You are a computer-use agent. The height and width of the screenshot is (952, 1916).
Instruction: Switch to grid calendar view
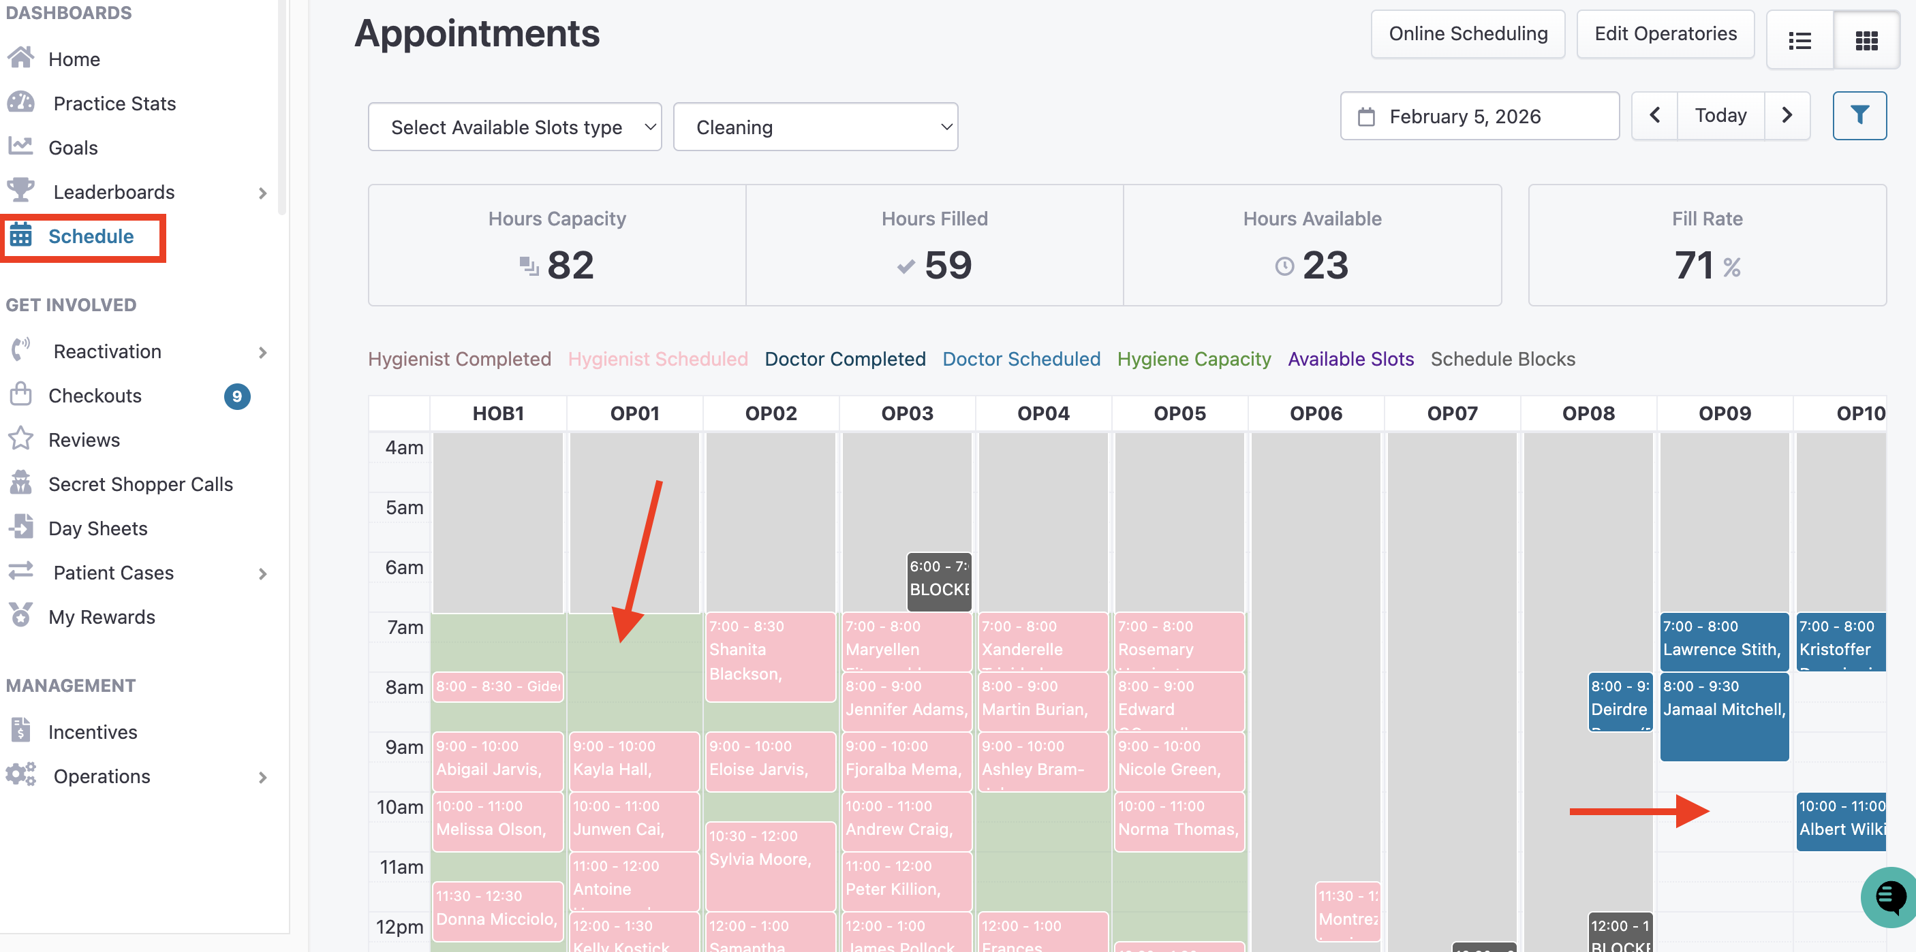1867,40
